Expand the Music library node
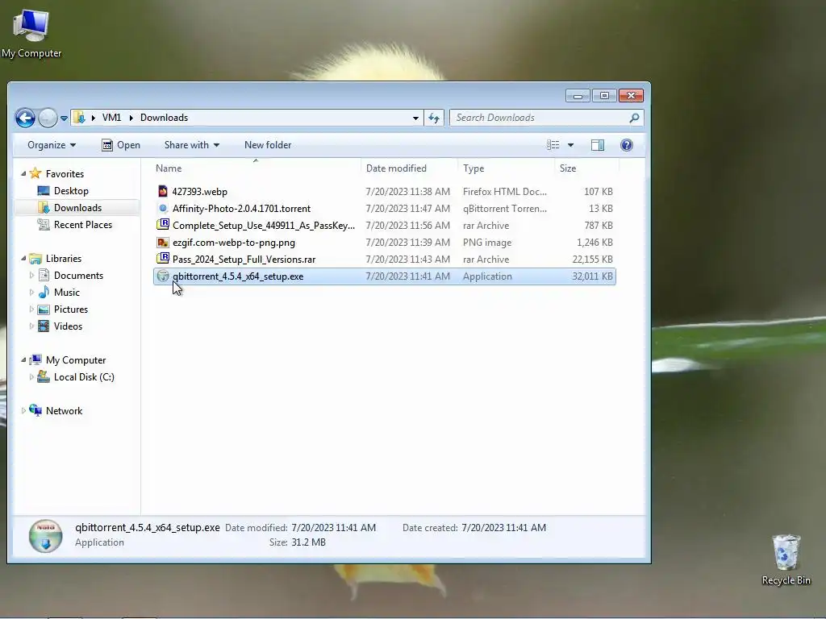826x619 pixels. point(31,292)
